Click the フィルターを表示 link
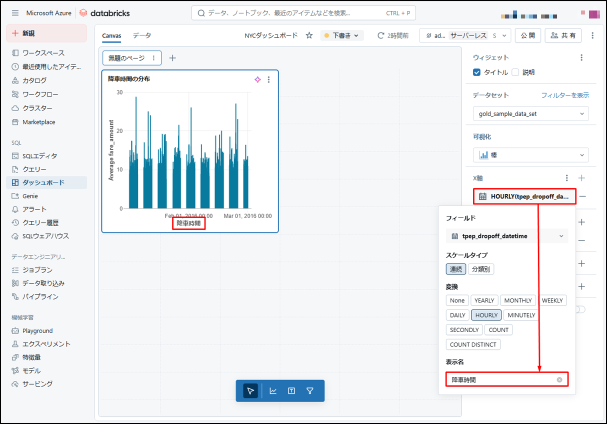The width and height of the screenshot is (607, 424). pyautogui.click(x=564, y=95)
